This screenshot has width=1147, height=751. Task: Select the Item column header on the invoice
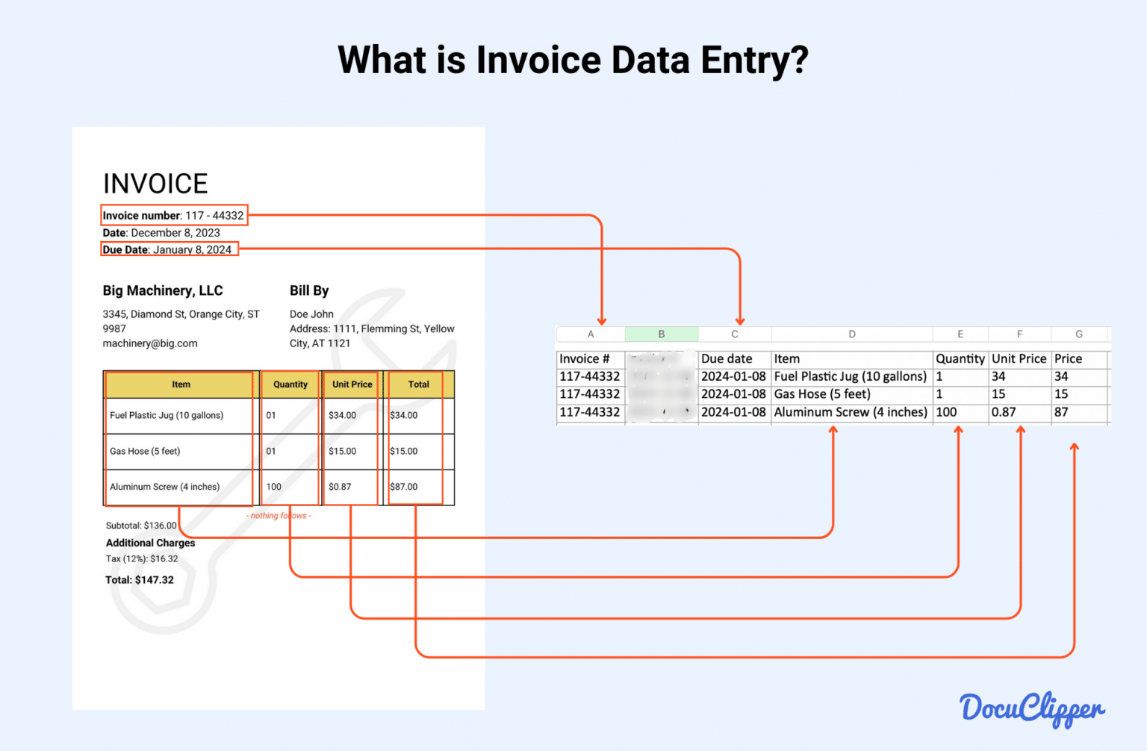(x=181, y=384)
